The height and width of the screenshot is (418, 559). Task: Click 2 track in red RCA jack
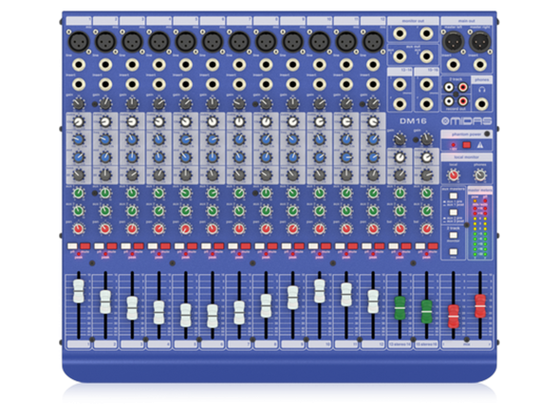pos(463,87)
